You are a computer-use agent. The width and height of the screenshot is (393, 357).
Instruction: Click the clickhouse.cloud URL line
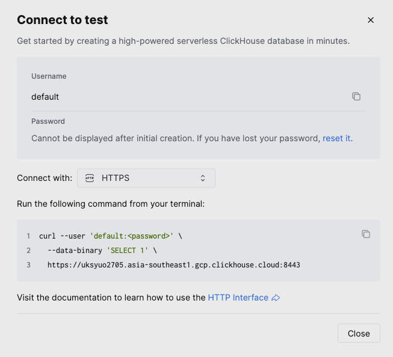pos(173,264)
